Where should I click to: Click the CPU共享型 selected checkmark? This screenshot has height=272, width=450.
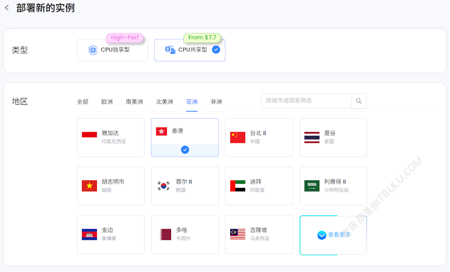point(216,50)
